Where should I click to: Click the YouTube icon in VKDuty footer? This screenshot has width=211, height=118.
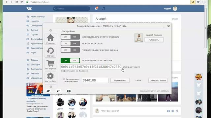(x=69, y=91)
